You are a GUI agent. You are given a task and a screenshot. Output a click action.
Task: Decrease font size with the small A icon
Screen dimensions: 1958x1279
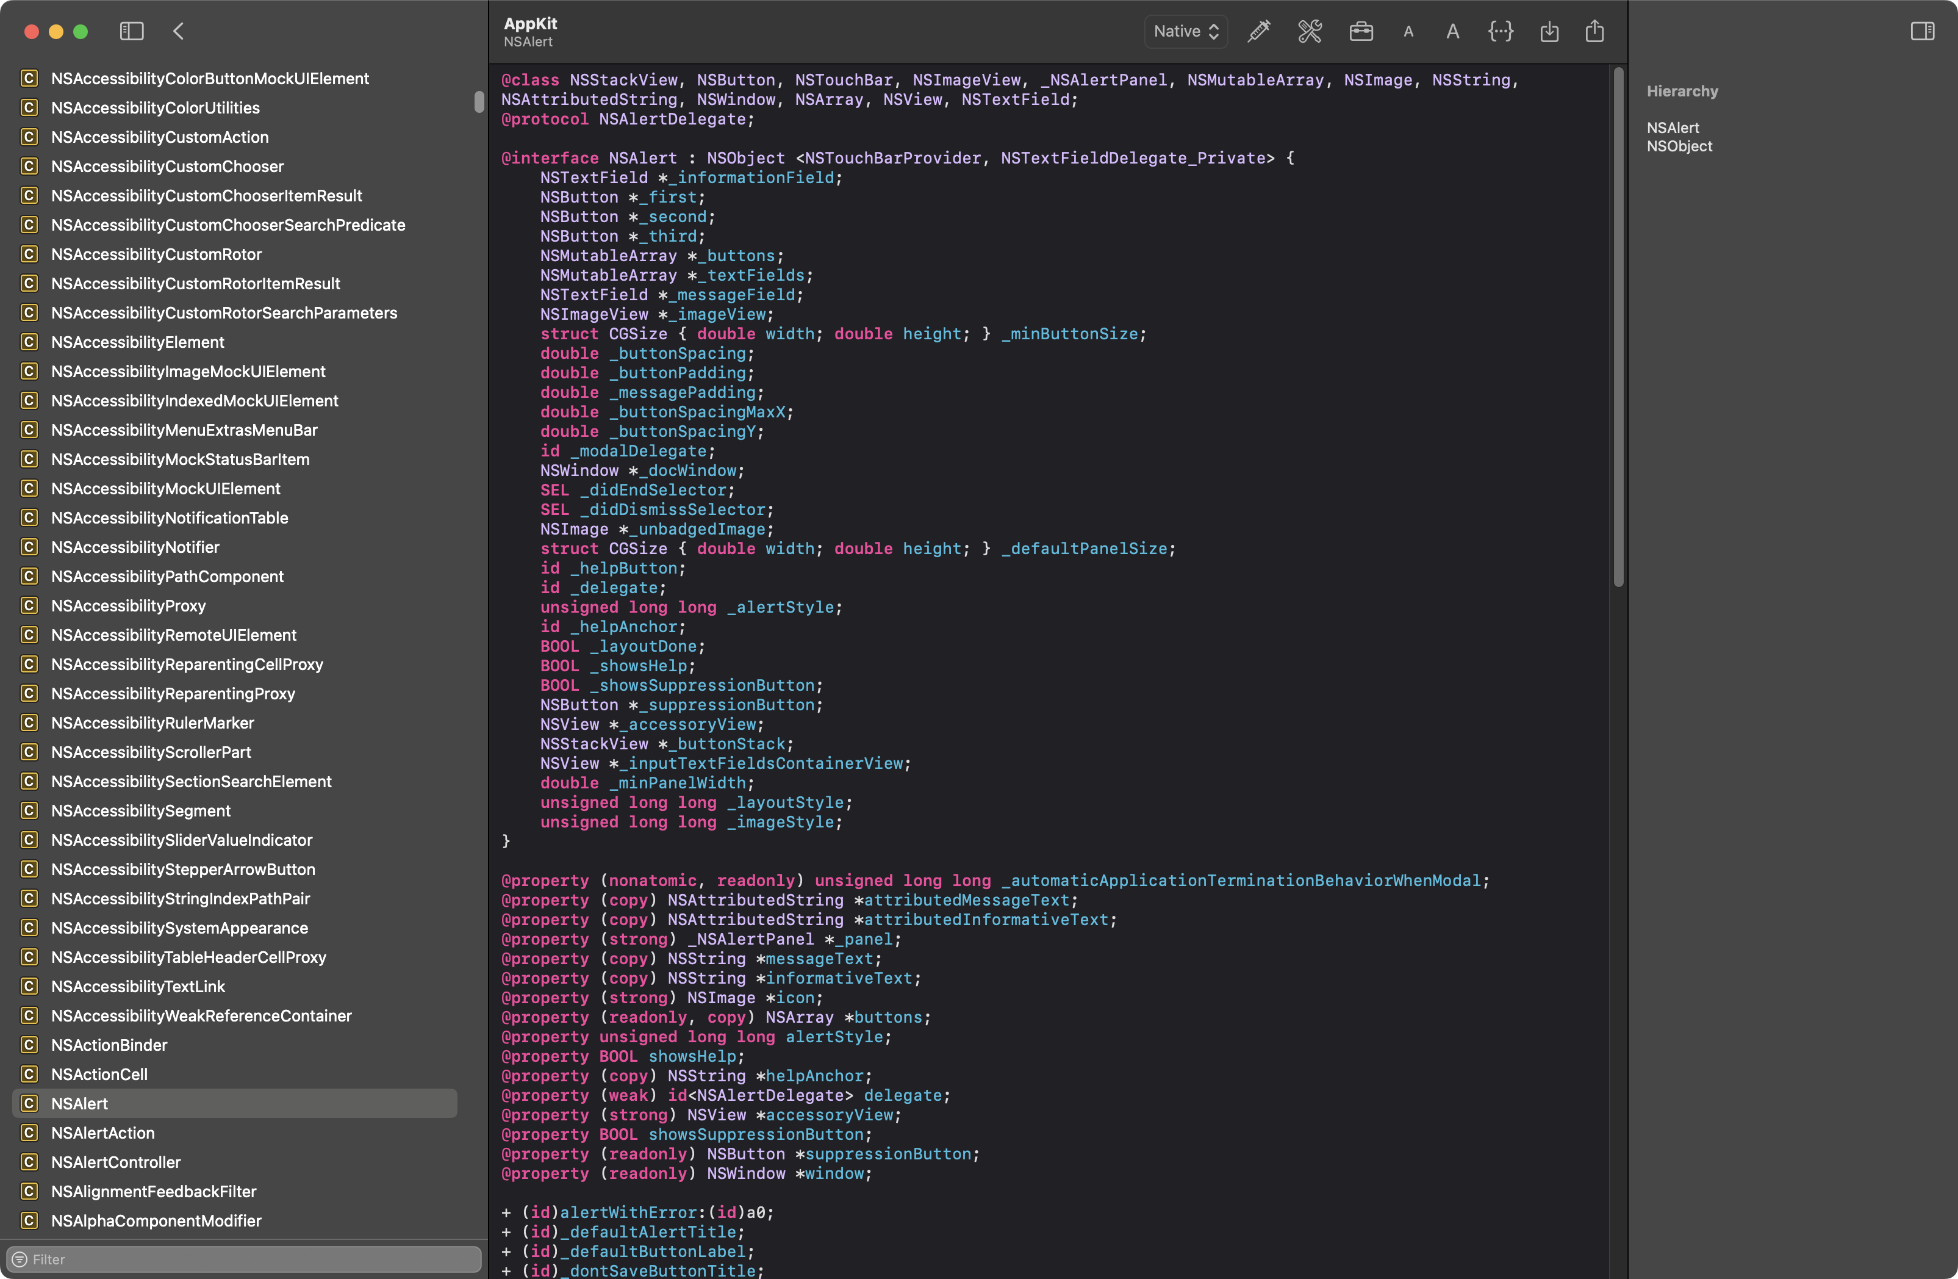(1408, 31)
